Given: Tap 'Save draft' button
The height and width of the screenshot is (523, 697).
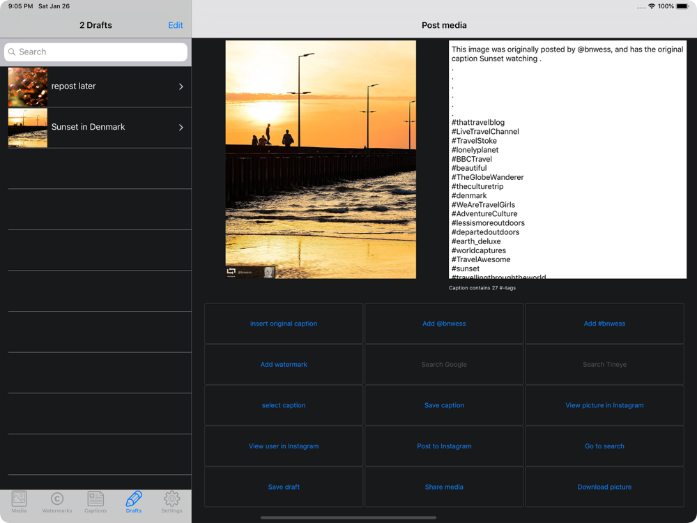Looking at the screenshot, I should (284, 487).
